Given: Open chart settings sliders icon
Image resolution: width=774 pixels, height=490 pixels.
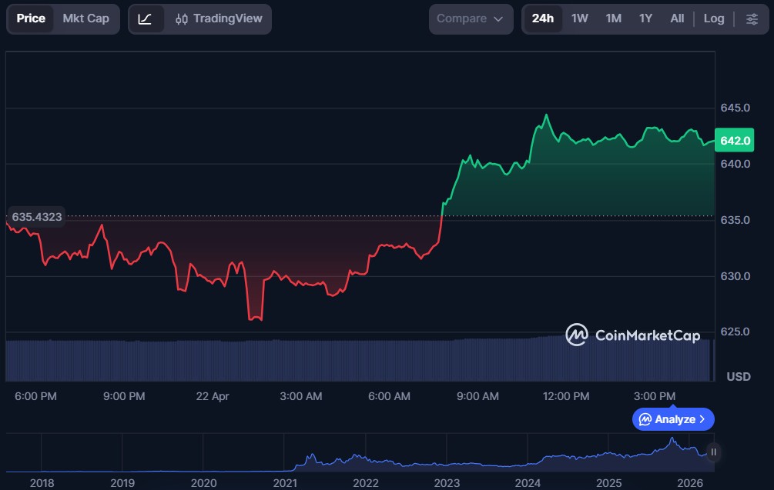Looking at the screenshot, I should click(x=752, y=18).
